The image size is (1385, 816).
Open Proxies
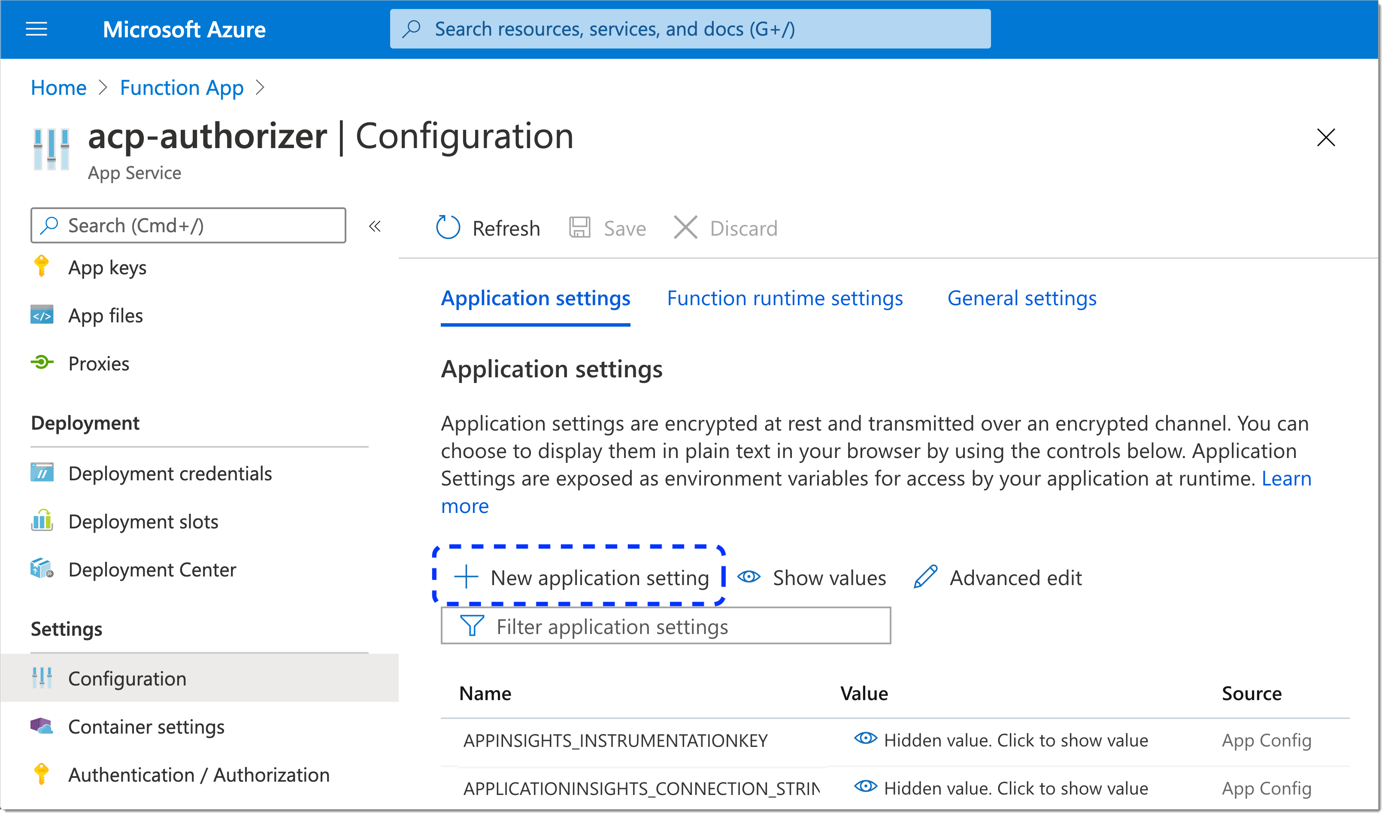[99, 364]
